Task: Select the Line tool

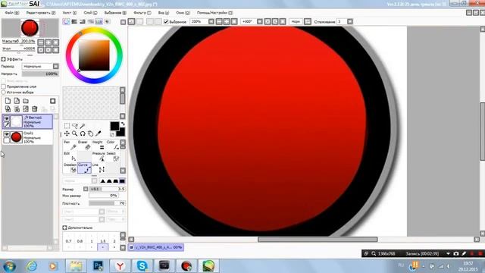Action: click(x=99, y=168)
